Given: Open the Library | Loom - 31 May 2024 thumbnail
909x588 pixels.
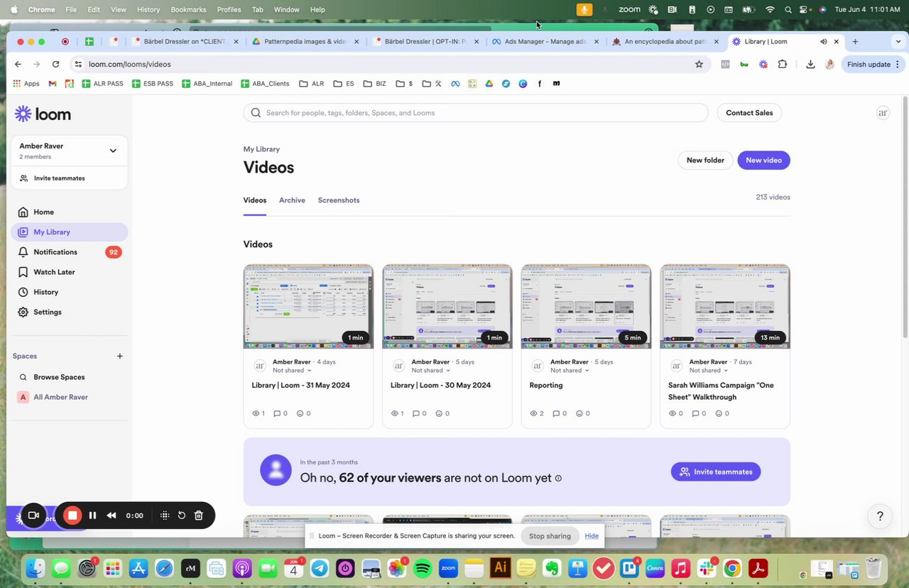Looking at the screenshot, I should 308,307.
